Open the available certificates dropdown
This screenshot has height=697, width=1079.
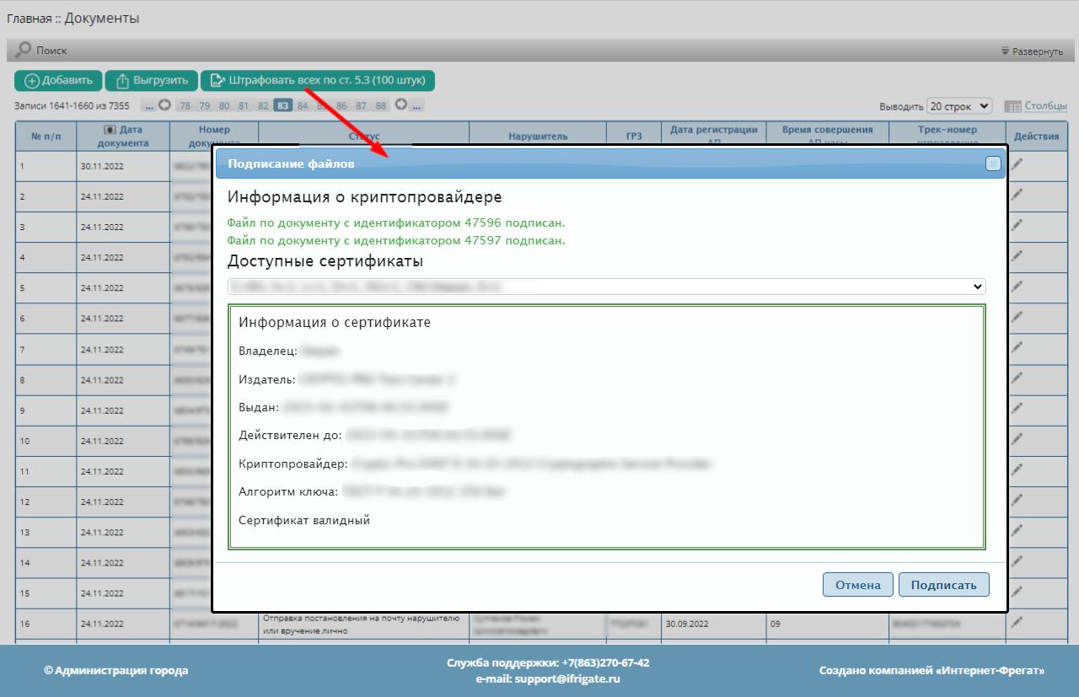click(x=606, y=287)
